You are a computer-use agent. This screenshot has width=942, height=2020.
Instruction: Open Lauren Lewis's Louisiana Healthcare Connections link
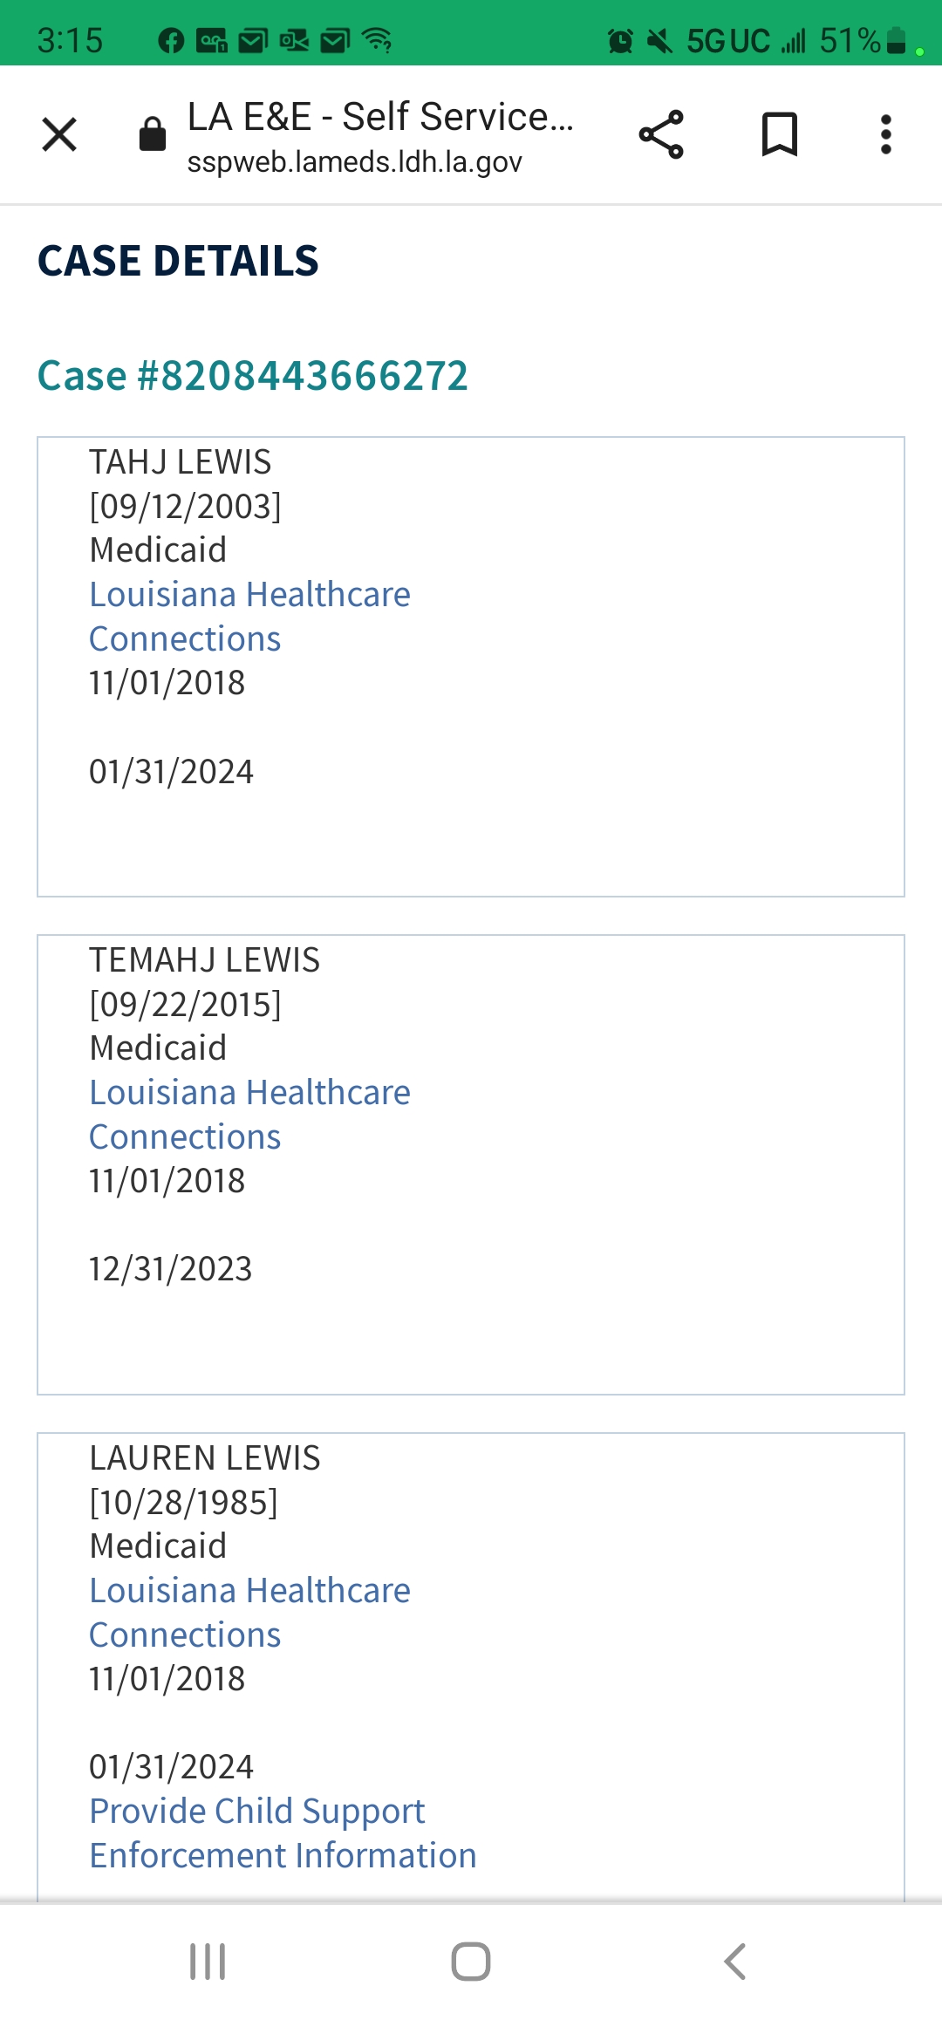pos(249,1613)
